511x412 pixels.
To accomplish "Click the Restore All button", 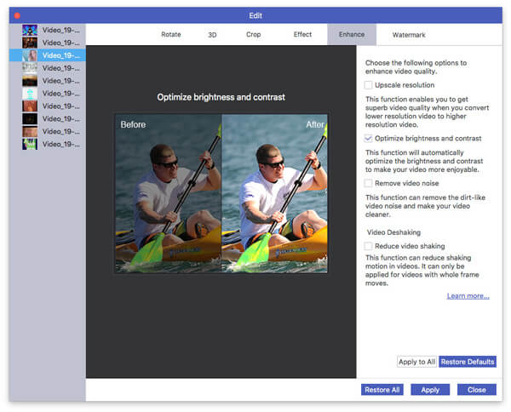I will point(382,390).
